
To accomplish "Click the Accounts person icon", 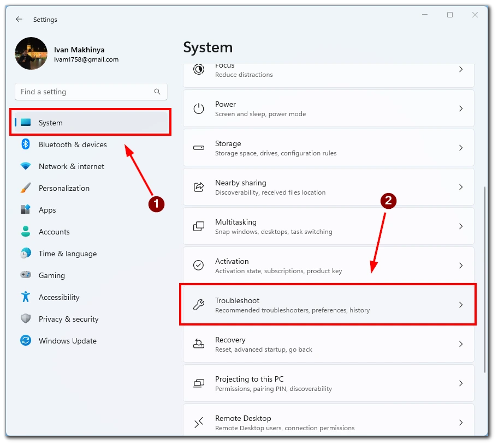I will point(26,232).
